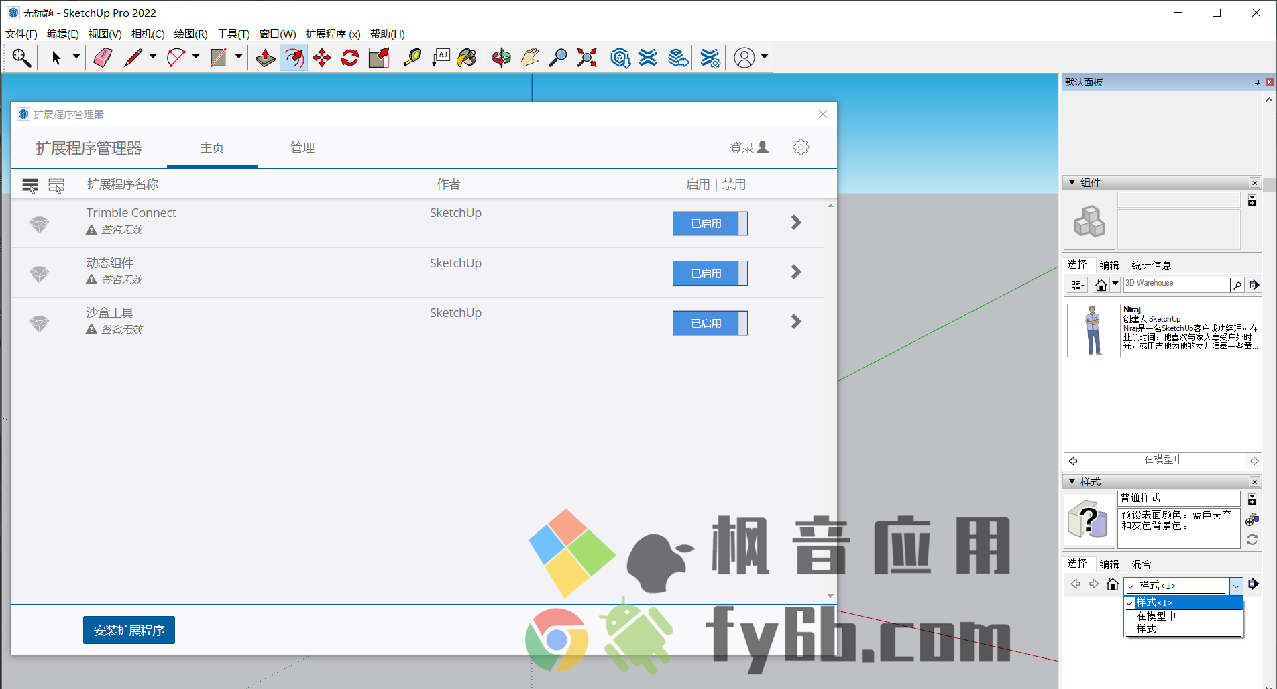This screenshot has height=689, width=1277.
Task: Expand 沙盒工具 details chevron
Action: point(796,322)
